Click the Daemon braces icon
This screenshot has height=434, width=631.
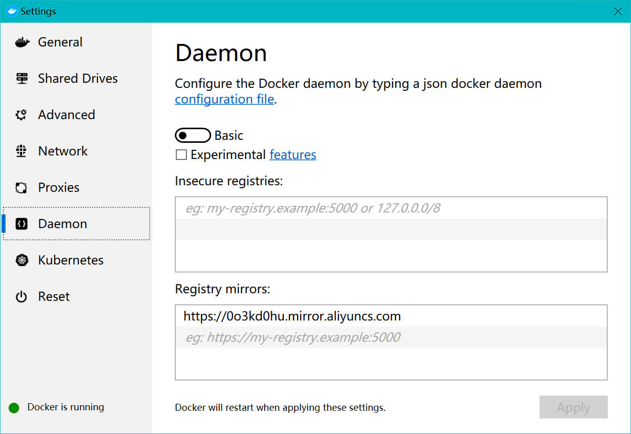click(x=21, y=224)
